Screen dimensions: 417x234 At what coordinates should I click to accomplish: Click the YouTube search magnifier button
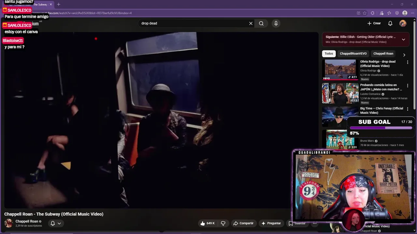point(261,23)
